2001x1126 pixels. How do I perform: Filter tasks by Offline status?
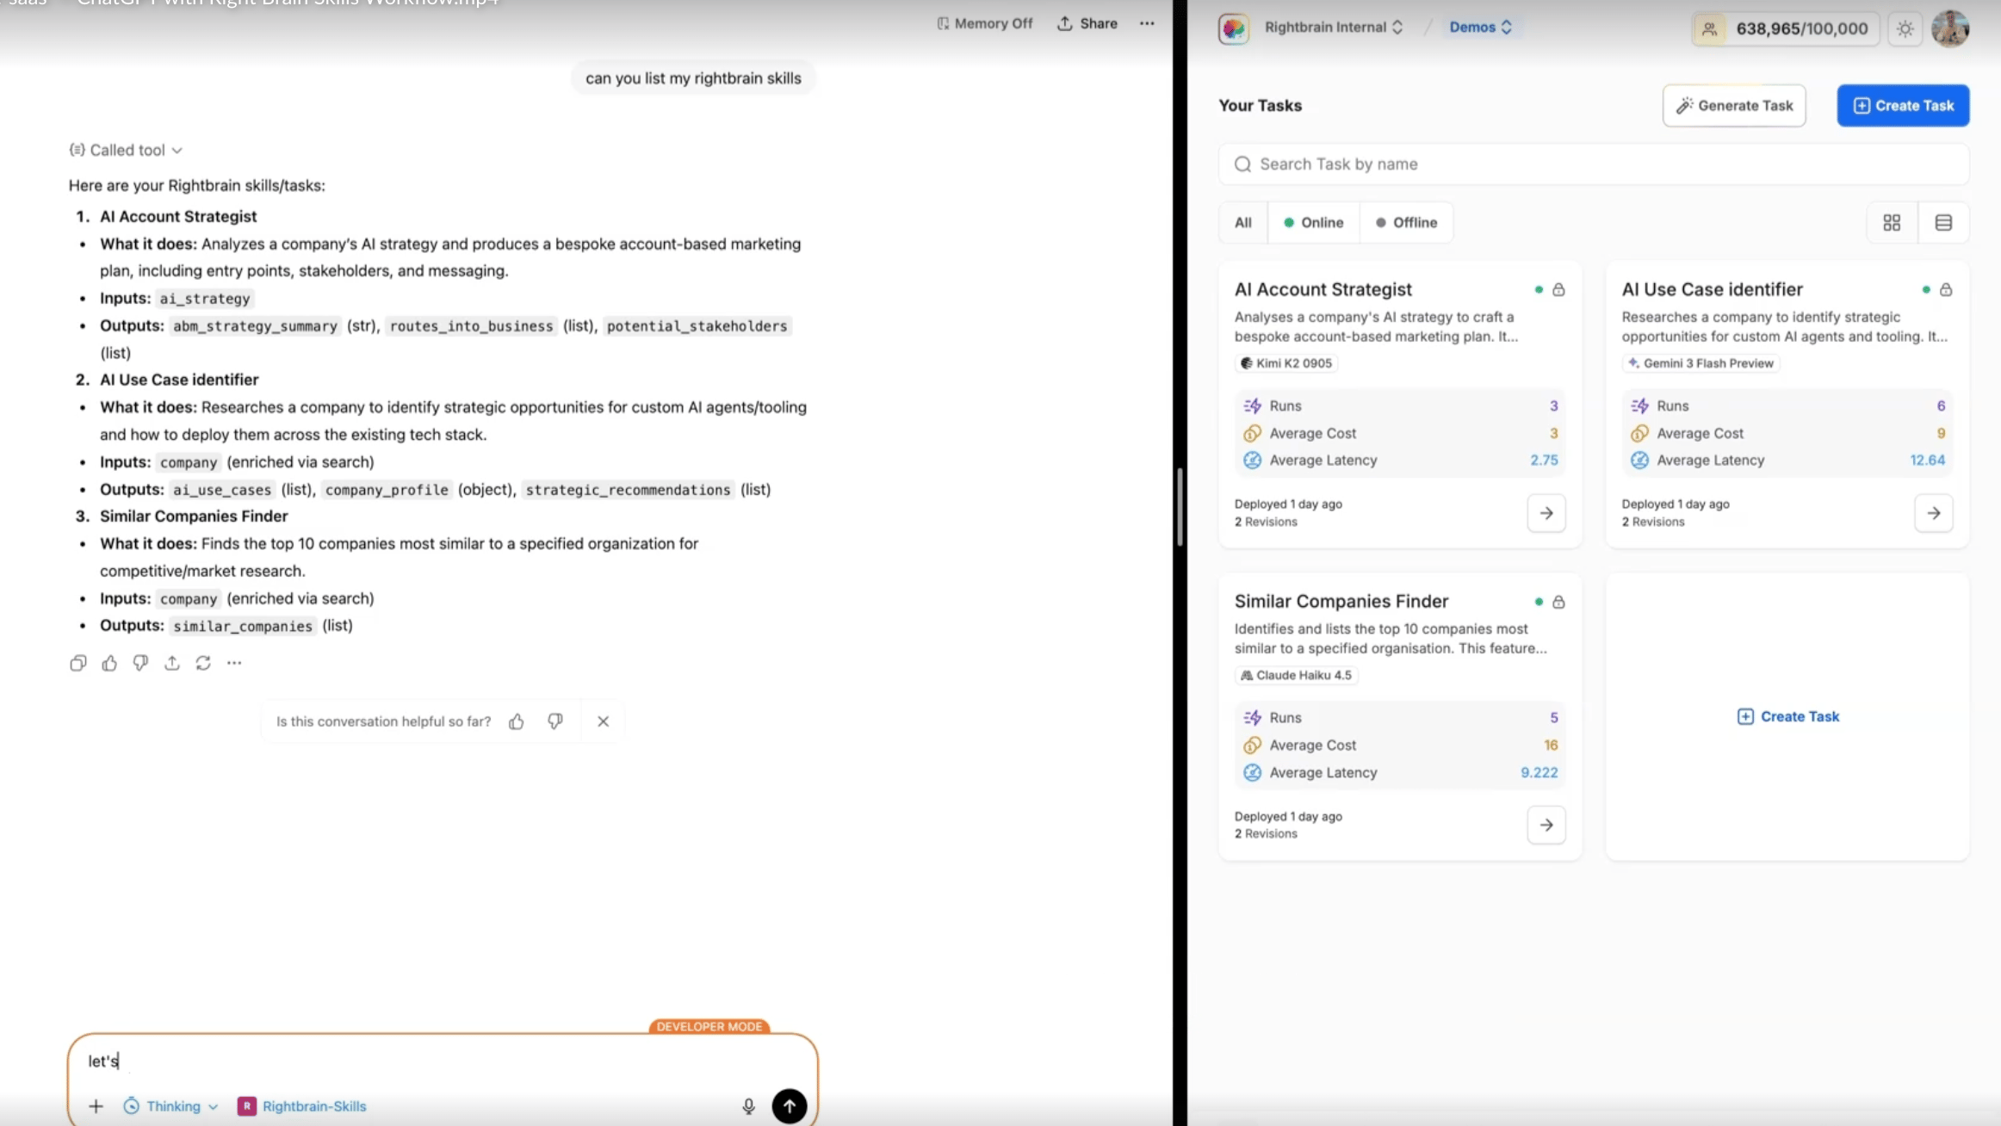[x=1406, y=223]
